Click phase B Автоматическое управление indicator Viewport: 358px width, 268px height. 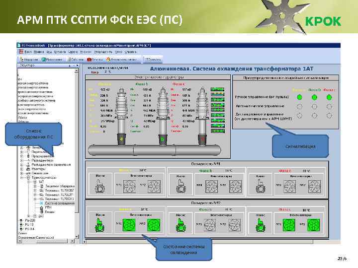pos(314,106)
